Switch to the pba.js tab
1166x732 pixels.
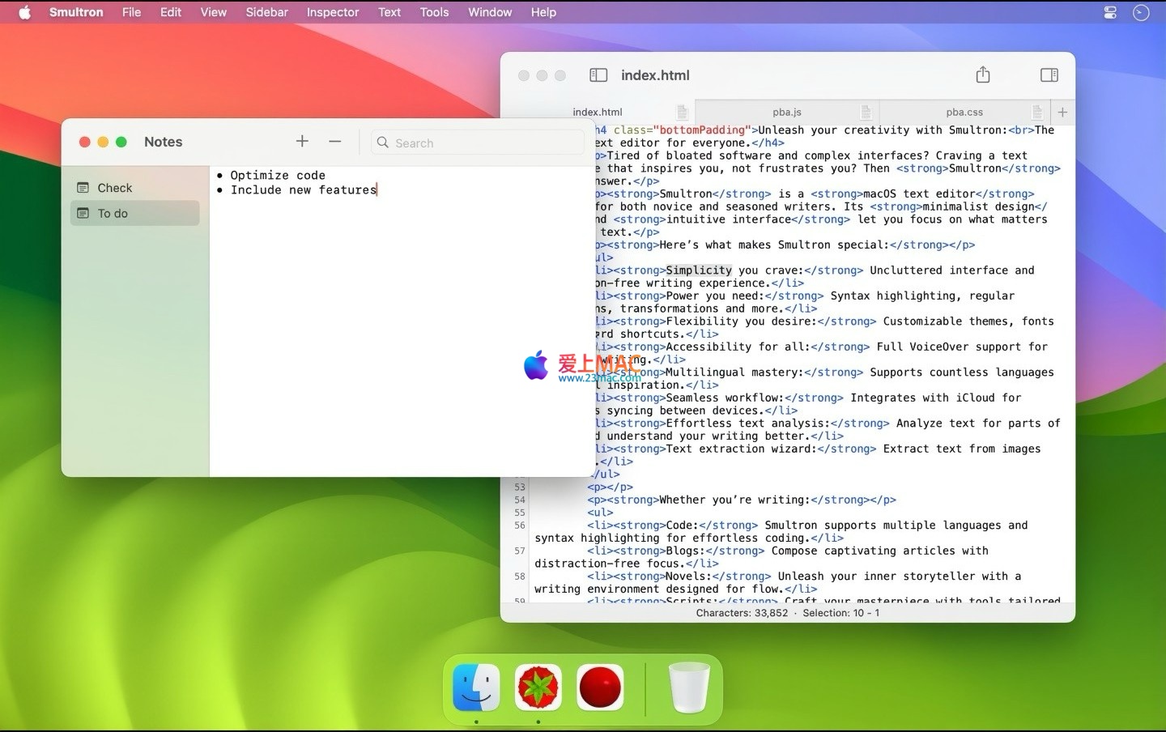(786, 113)
